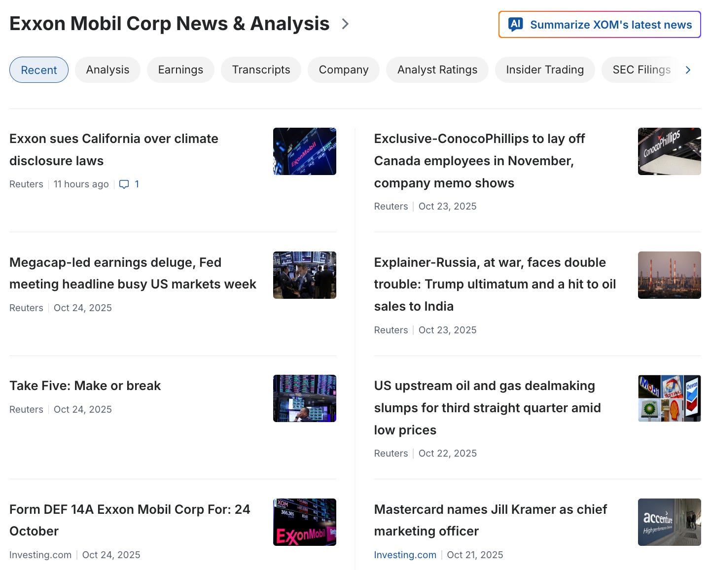Read Exxon sues California climate disclosure article
The height and width of the screenshot is (570, 711).
114,150
